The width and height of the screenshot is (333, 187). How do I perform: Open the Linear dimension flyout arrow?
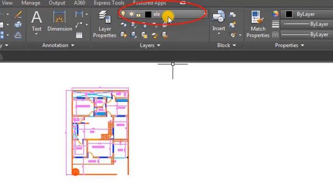point(87,14)
